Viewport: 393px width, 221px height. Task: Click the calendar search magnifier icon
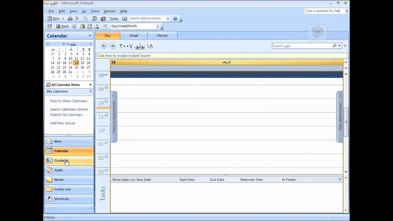coord(334,46)
